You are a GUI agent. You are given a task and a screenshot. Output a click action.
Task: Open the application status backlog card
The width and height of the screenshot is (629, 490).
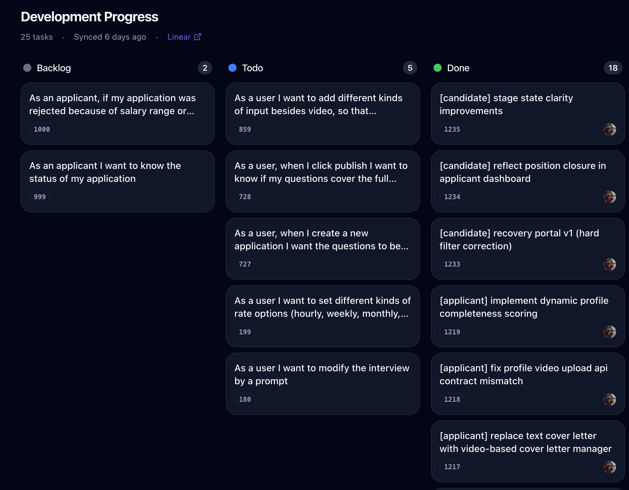coord(117,181)
